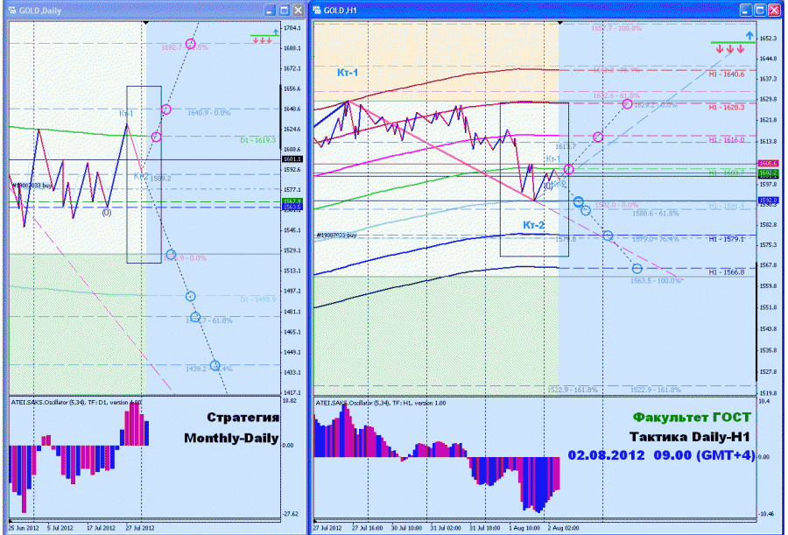Viewport: 788px width, 535px height.
Task: Select blue circle at 1563.5 - 100.0% level
Action: pyautogui.click(x=637, y=269)
